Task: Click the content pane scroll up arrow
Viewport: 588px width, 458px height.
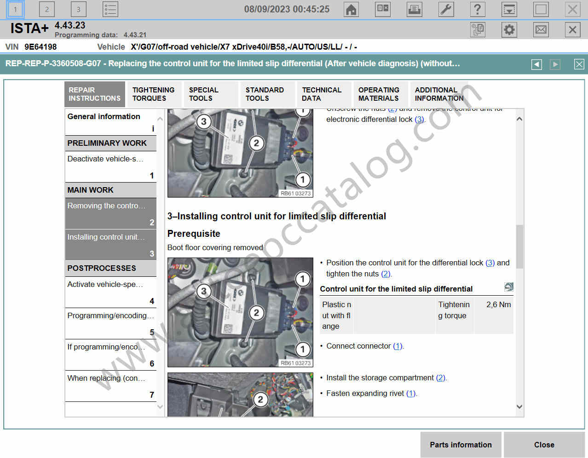Action: coord(519,119)
